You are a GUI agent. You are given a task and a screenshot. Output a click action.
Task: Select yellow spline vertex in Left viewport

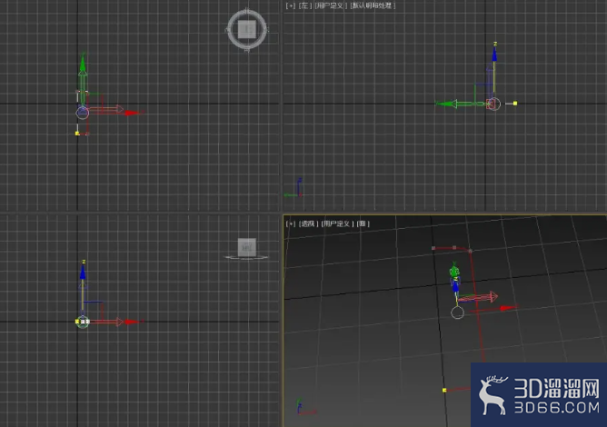click(x=515, y=104)
